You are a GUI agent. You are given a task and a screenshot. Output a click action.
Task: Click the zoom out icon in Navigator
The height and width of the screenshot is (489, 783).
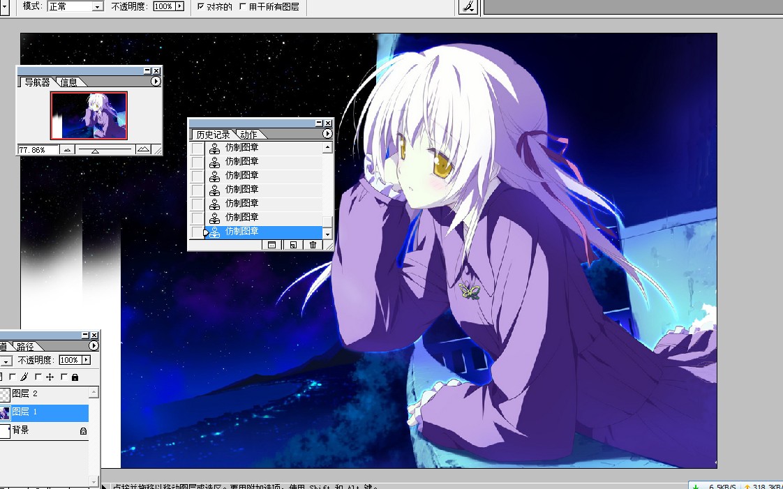67,149
